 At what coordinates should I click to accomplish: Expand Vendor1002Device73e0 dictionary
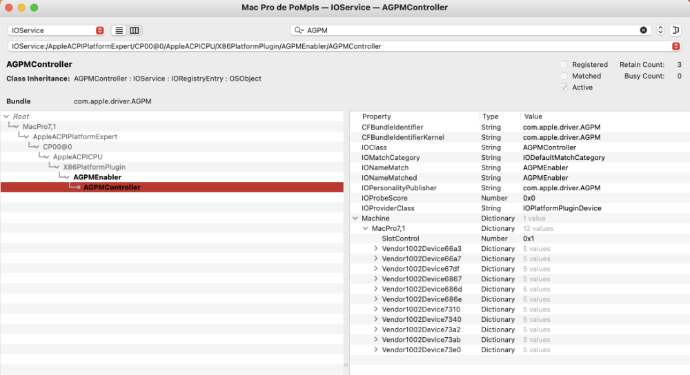(x=375, y=349)
